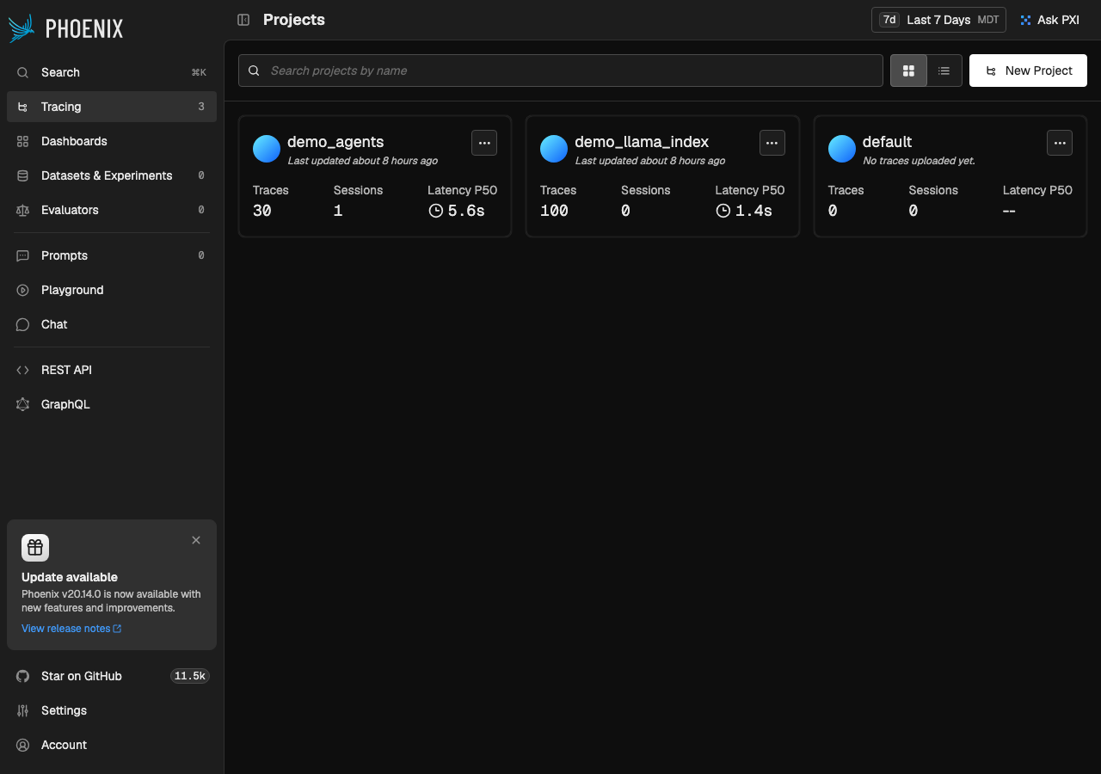Click the 5.6s latency value in demo_agents
The height and width of the screenshot is (774, 1101).
[x=466, y=211]
